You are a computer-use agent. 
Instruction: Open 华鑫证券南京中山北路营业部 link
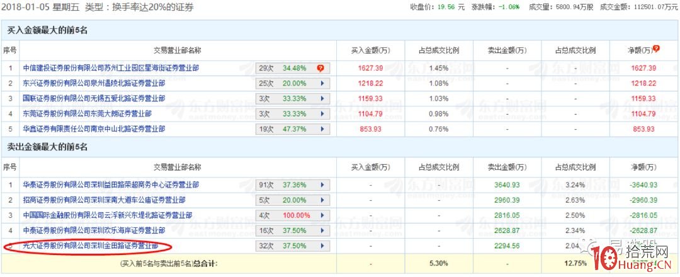(x=94, y=129)
